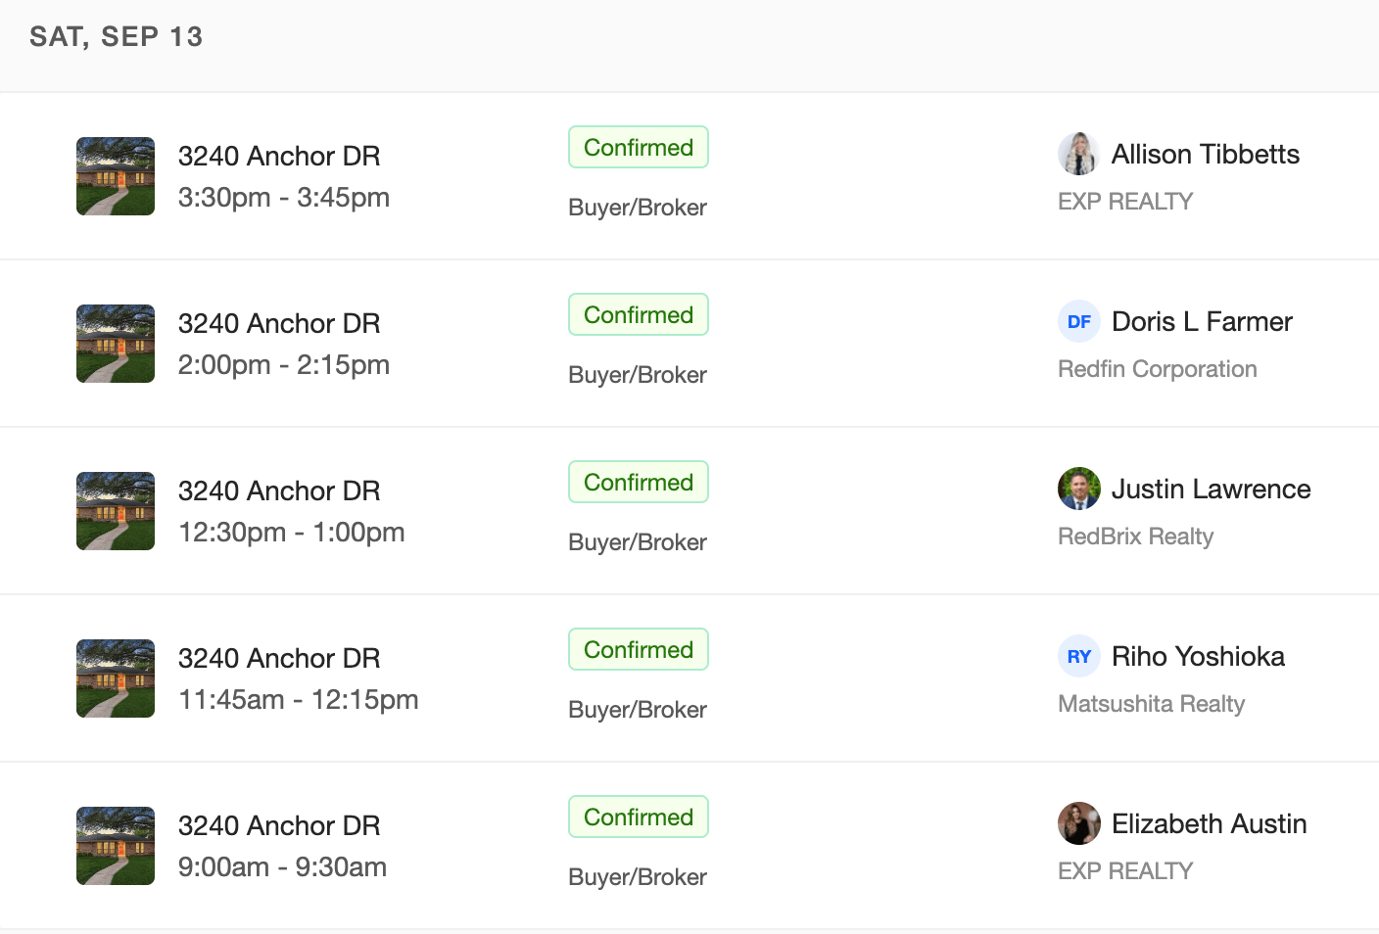Open property thumbnail for 12:30pm showing
This screenshot has width=1379, height=934.
coord(116,511)
